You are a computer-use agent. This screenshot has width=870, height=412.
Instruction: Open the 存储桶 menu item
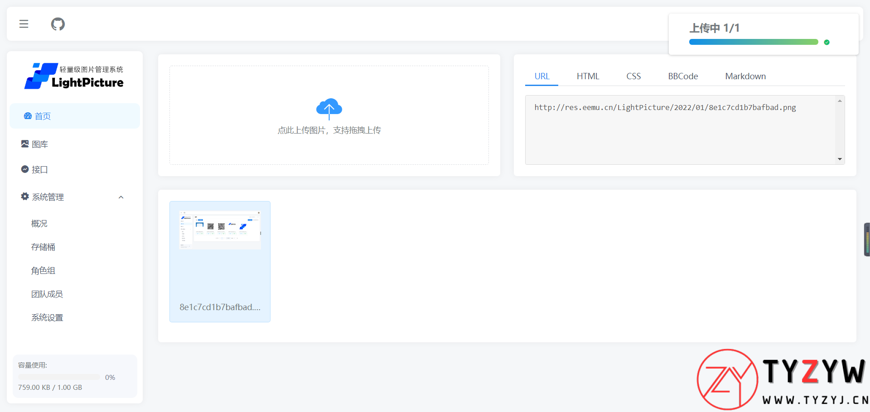(43, 247)
